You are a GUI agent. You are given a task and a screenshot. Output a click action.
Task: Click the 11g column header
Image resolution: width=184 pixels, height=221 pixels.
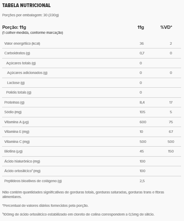141,27
